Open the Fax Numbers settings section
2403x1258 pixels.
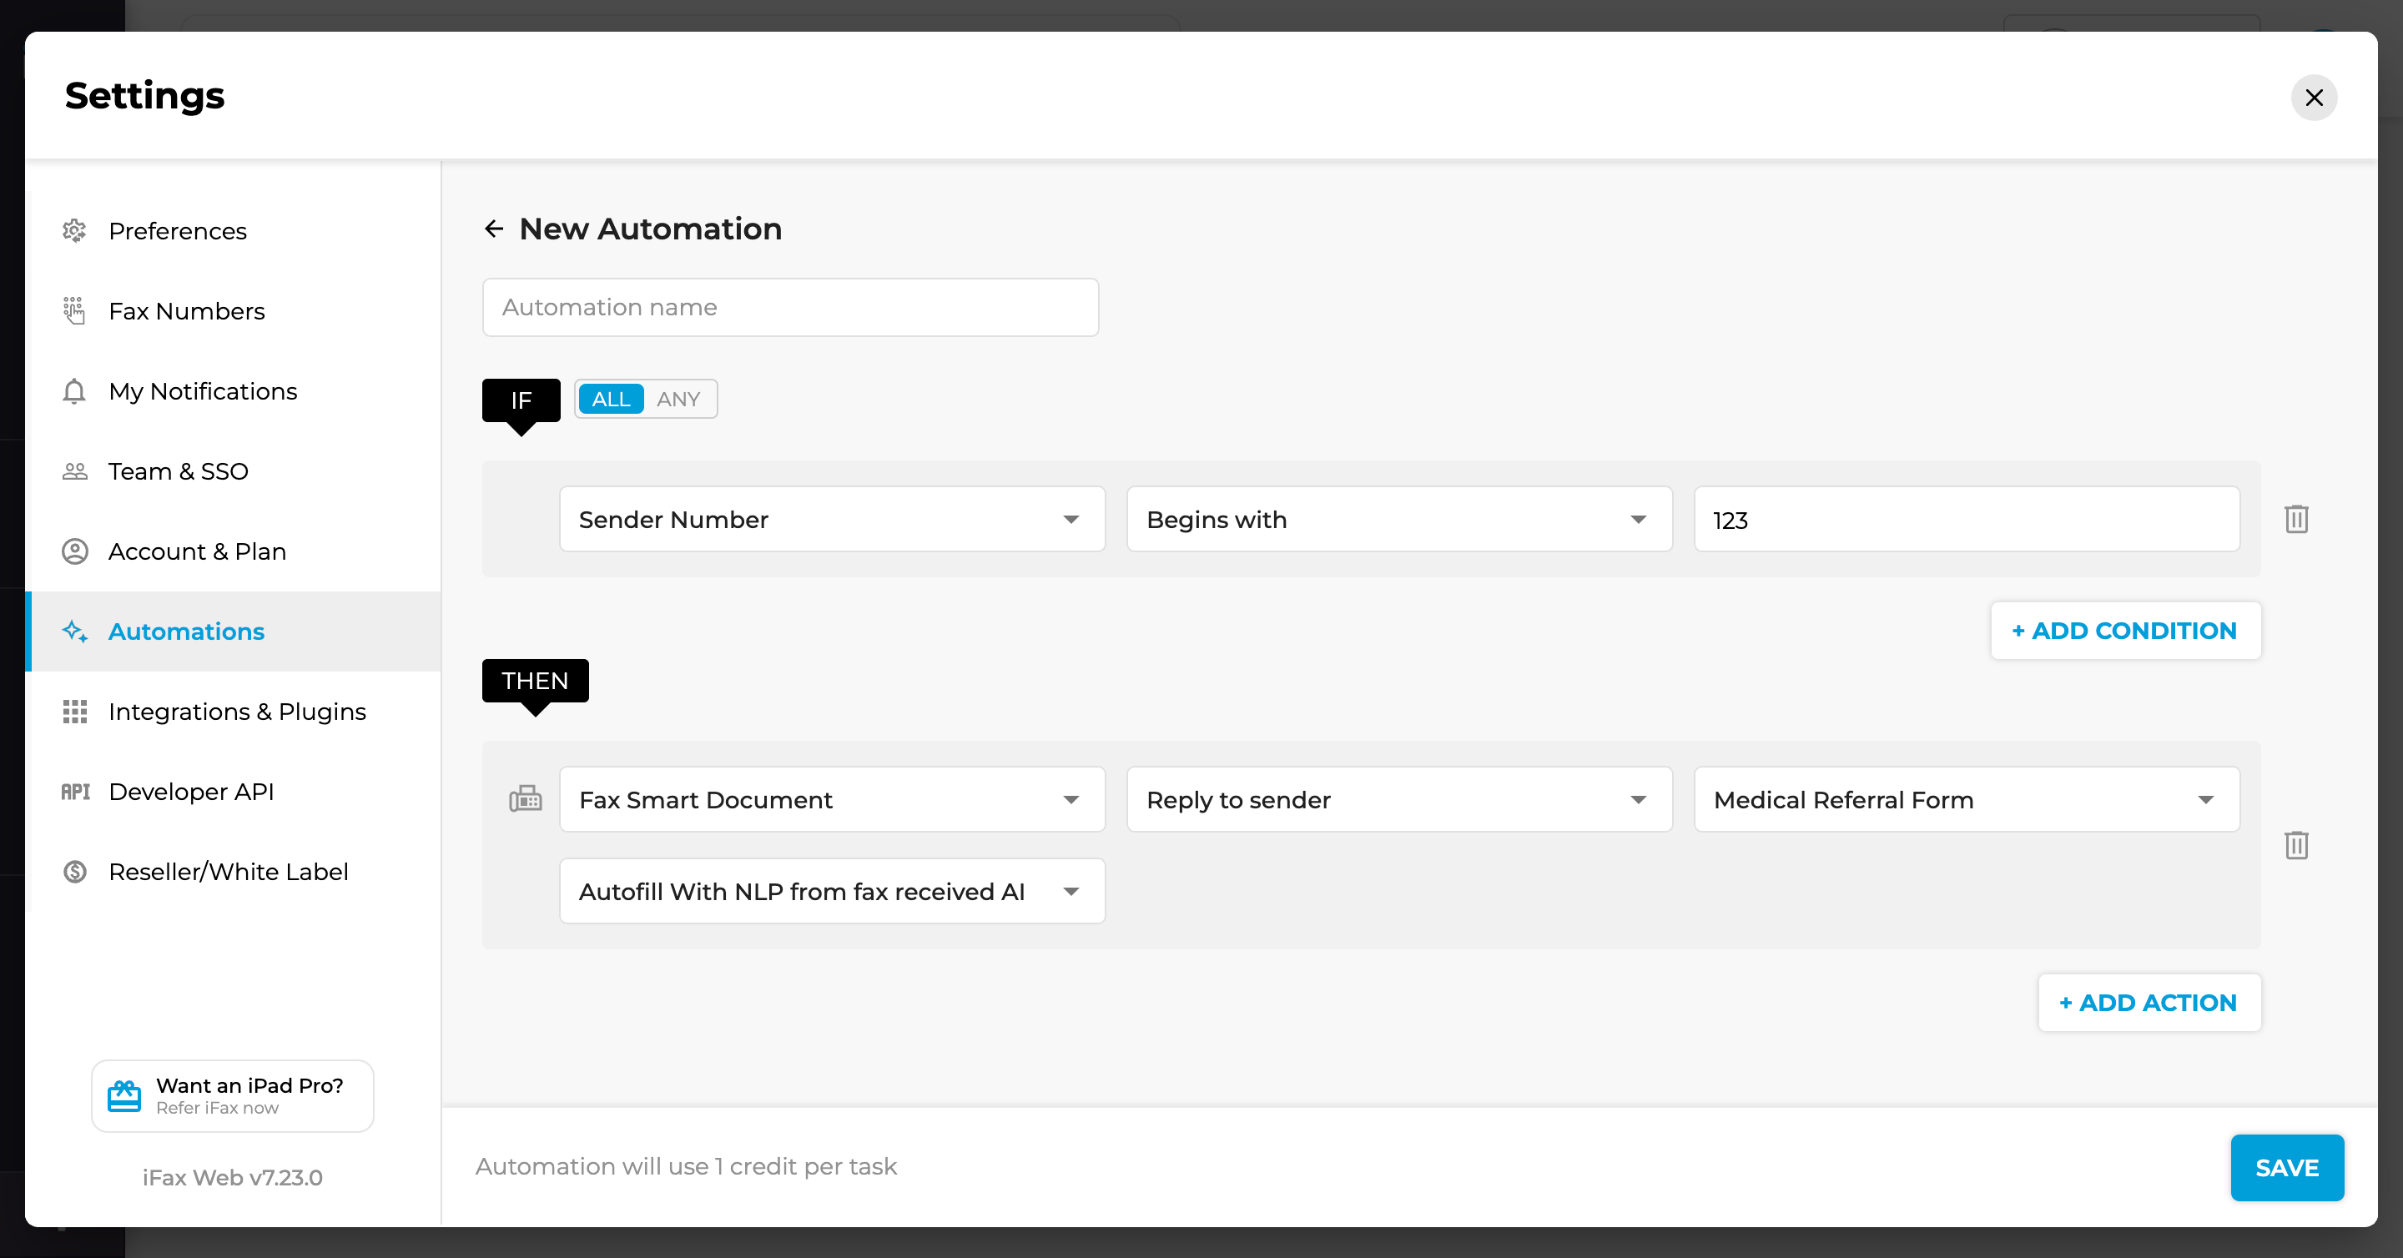[187, 310]
